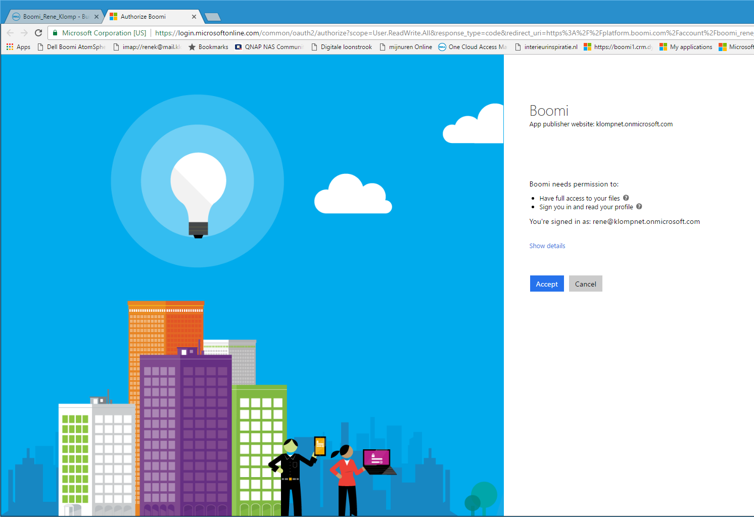Open the QNAP NAS Community bookmark
The height and width of the screenshot is (517, 754).
point(269,46)
